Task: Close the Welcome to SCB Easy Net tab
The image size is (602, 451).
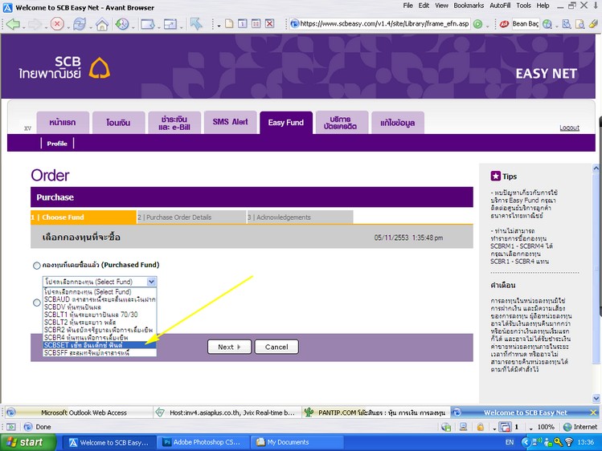Action: [x=593, y=412]
